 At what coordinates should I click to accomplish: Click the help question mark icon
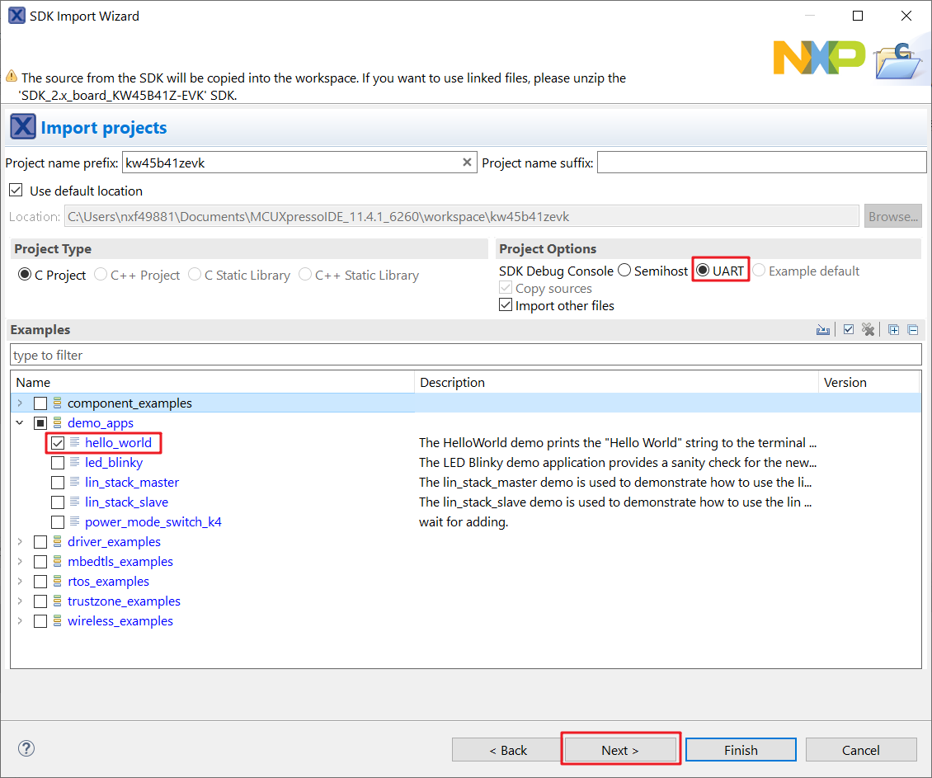click(26, 748)
